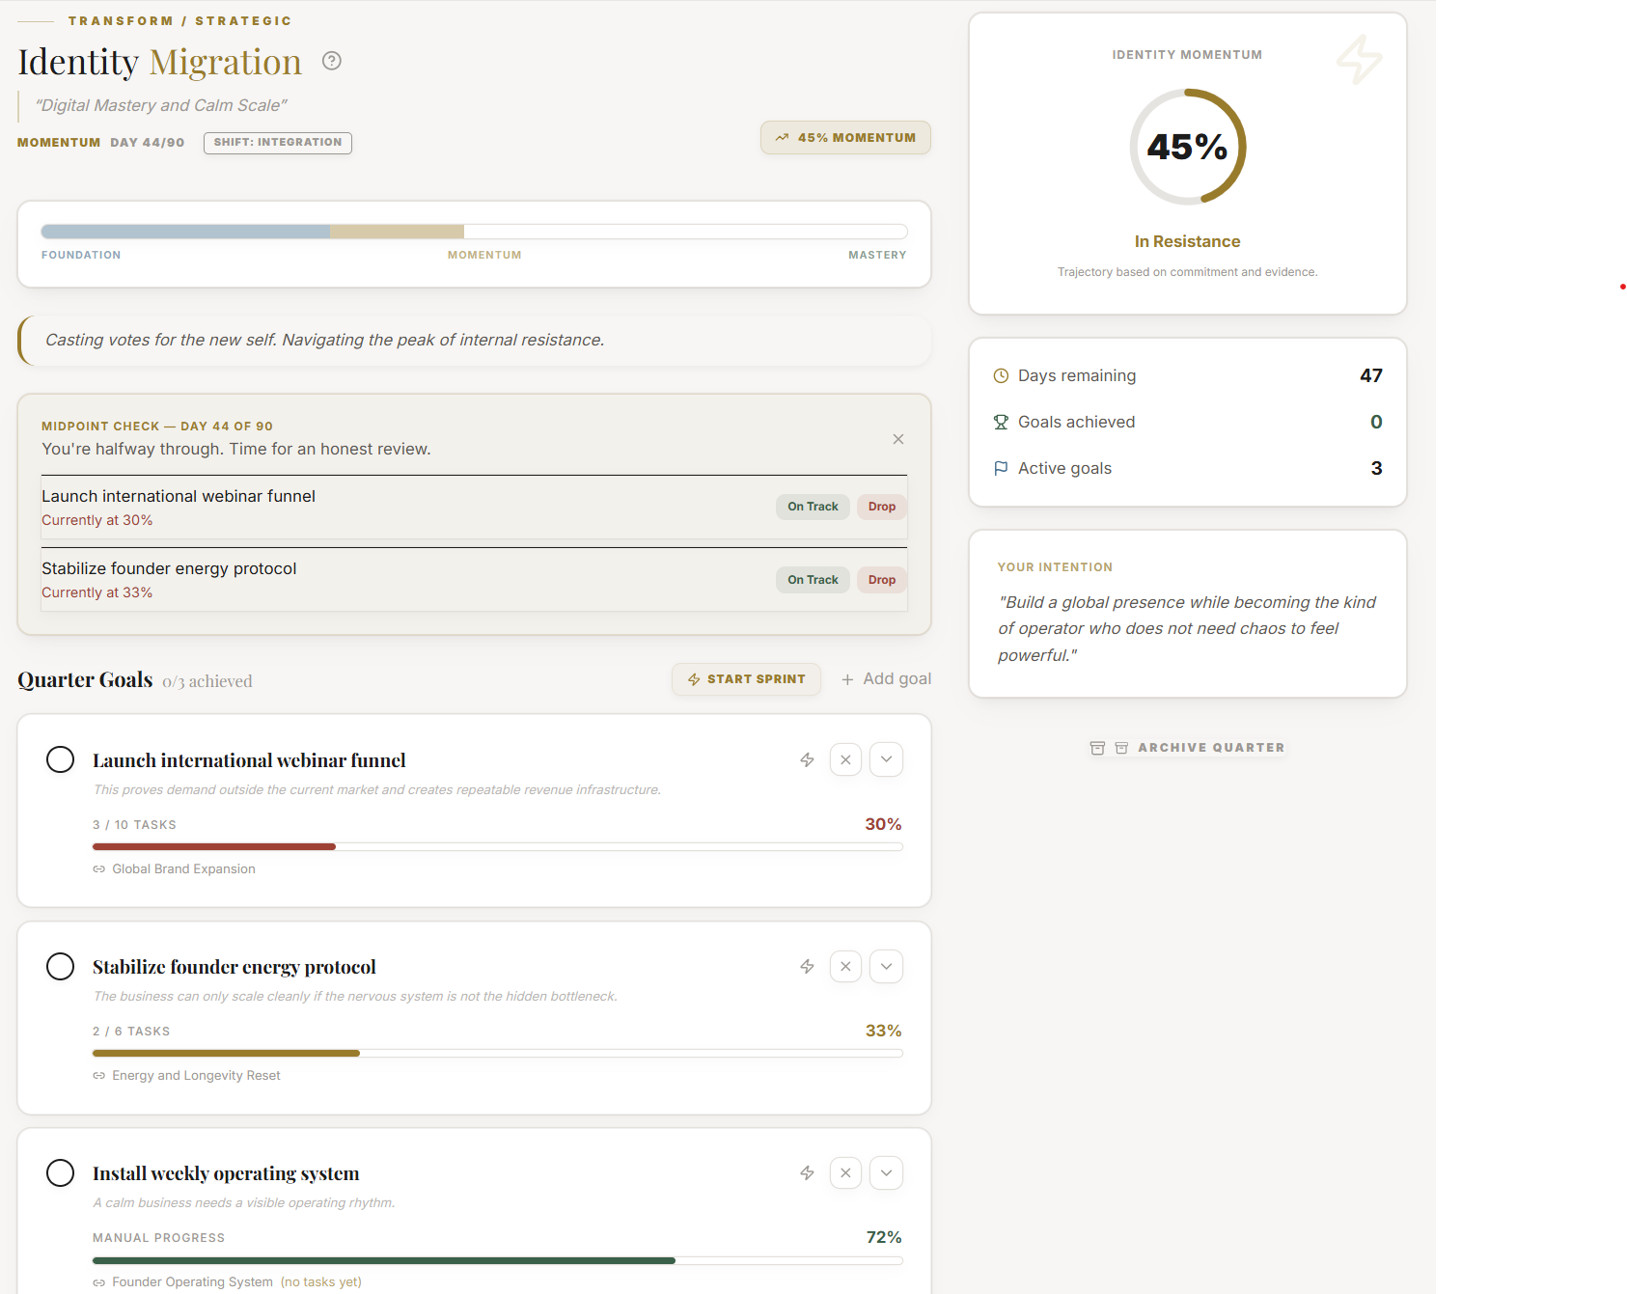Click the lightning icon in Start Sprint
The image size is (1627, 1294).
click(x=694, y=679)
